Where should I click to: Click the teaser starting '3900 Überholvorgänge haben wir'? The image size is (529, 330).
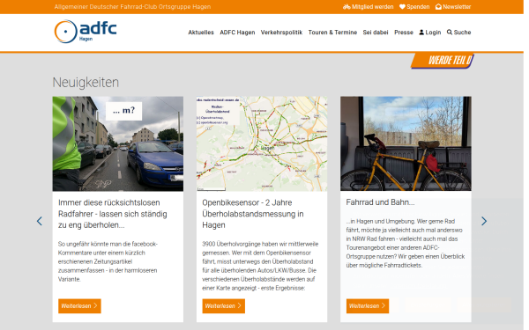[260, 266]
